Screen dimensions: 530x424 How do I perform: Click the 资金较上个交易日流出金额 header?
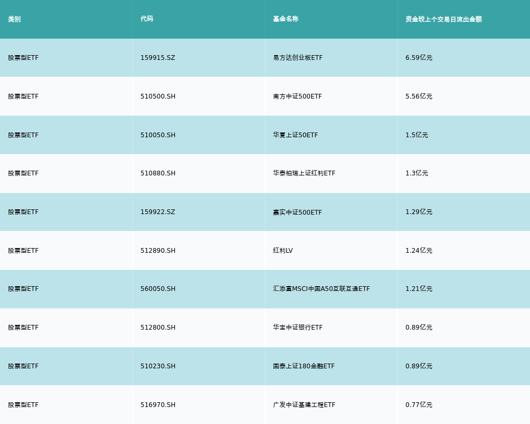click(x=444, y=19)
